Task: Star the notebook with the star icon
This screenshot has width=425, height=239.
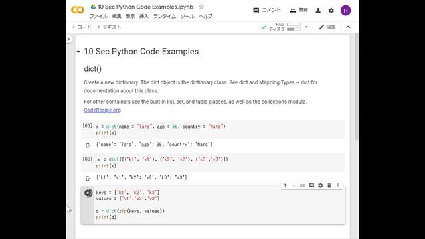Action: 201,7
